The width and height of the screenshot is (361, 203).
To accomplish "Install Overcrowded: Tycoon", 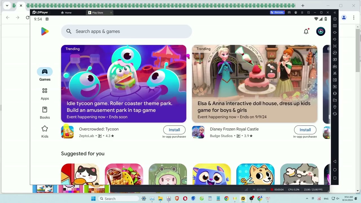I will 174,130.
